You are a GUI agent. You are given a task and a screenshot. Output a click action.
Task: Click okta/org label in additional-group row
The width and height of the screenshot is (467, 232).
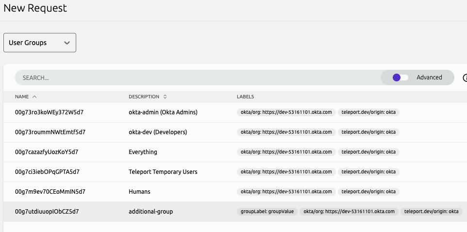click(x=349, y=212)
